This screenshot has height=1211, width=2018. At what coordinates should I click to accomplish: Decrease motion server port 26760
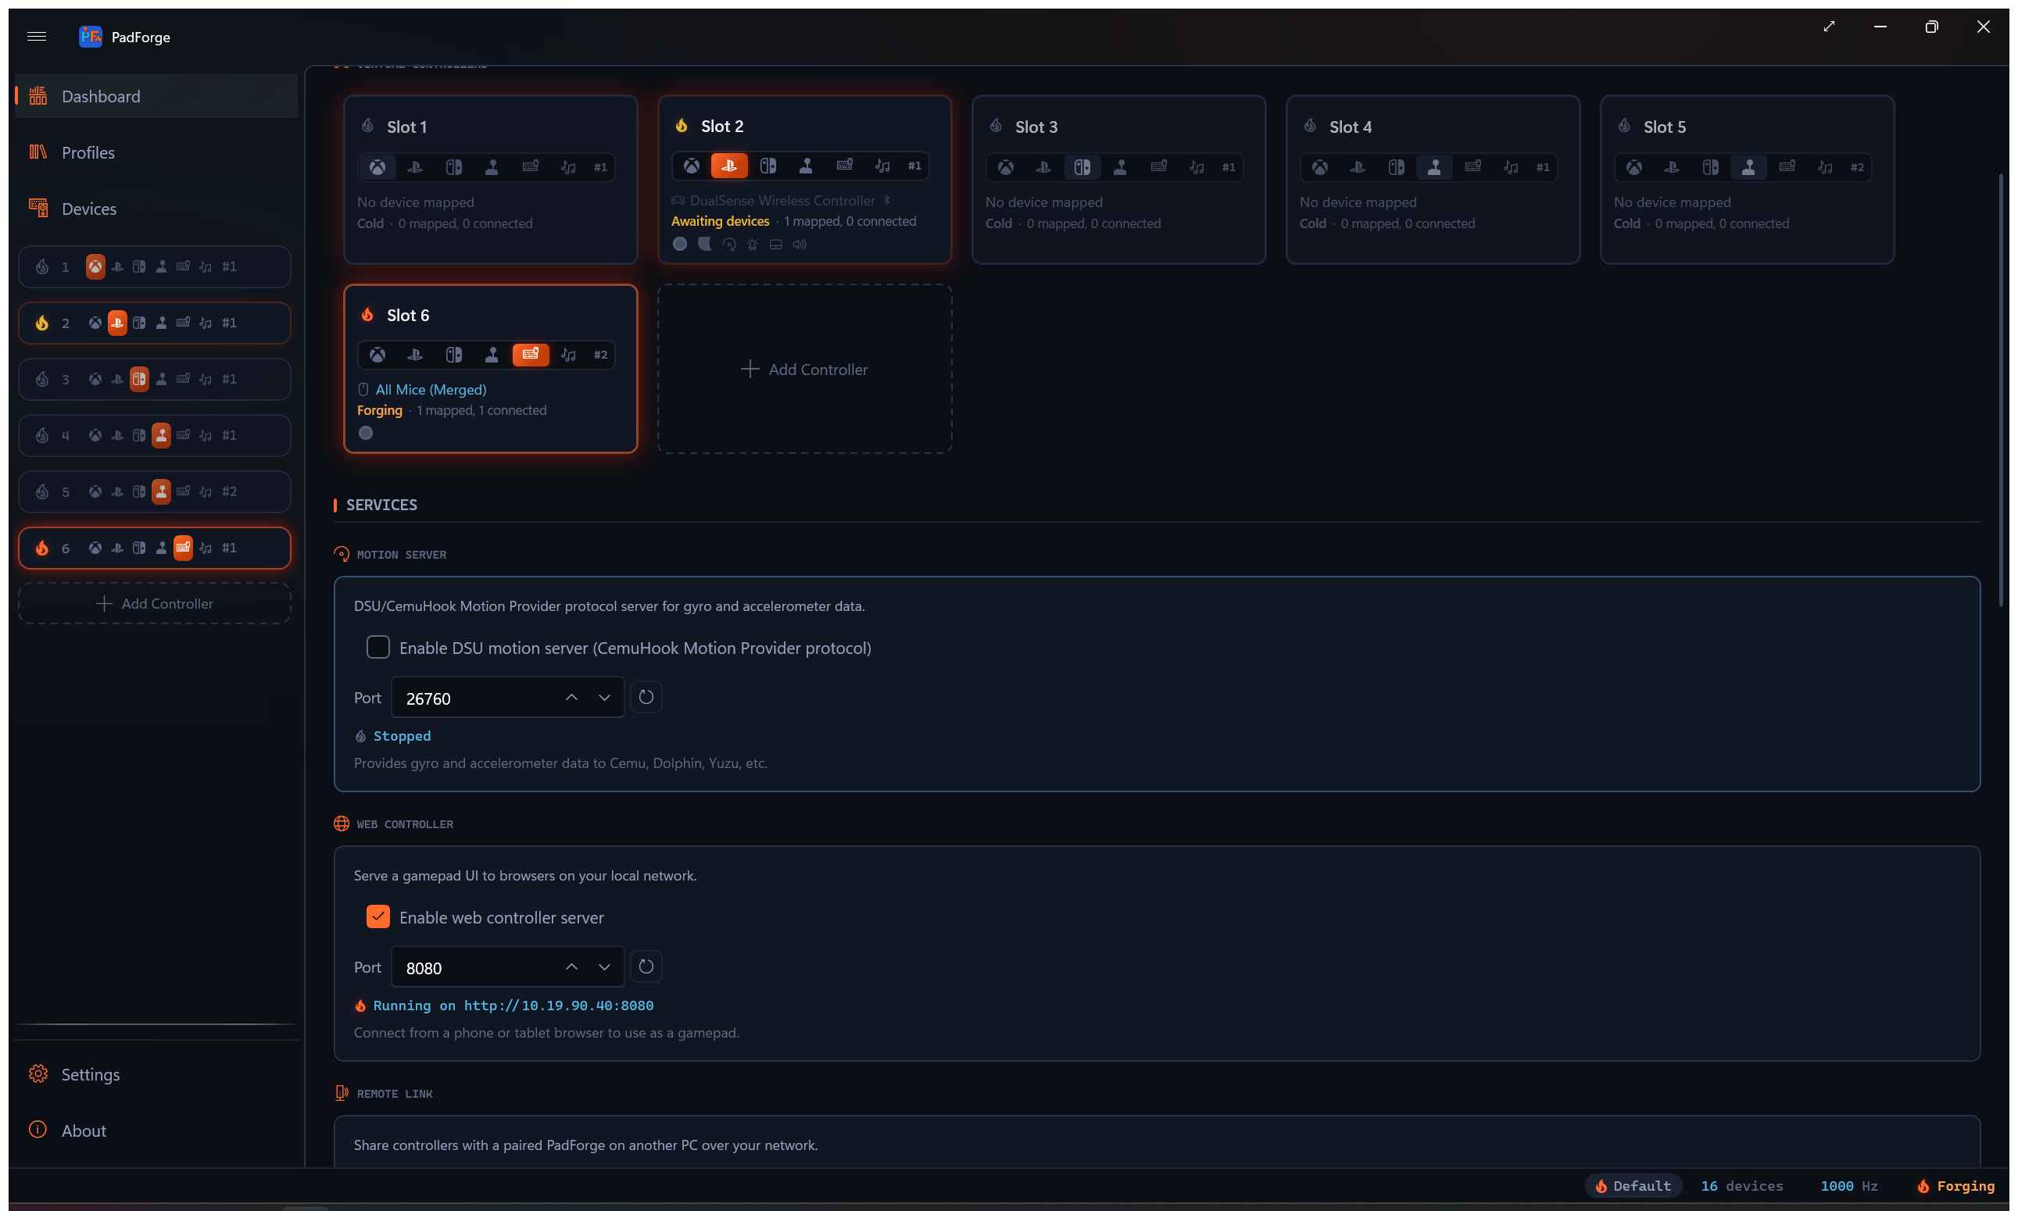click(604, 697)
